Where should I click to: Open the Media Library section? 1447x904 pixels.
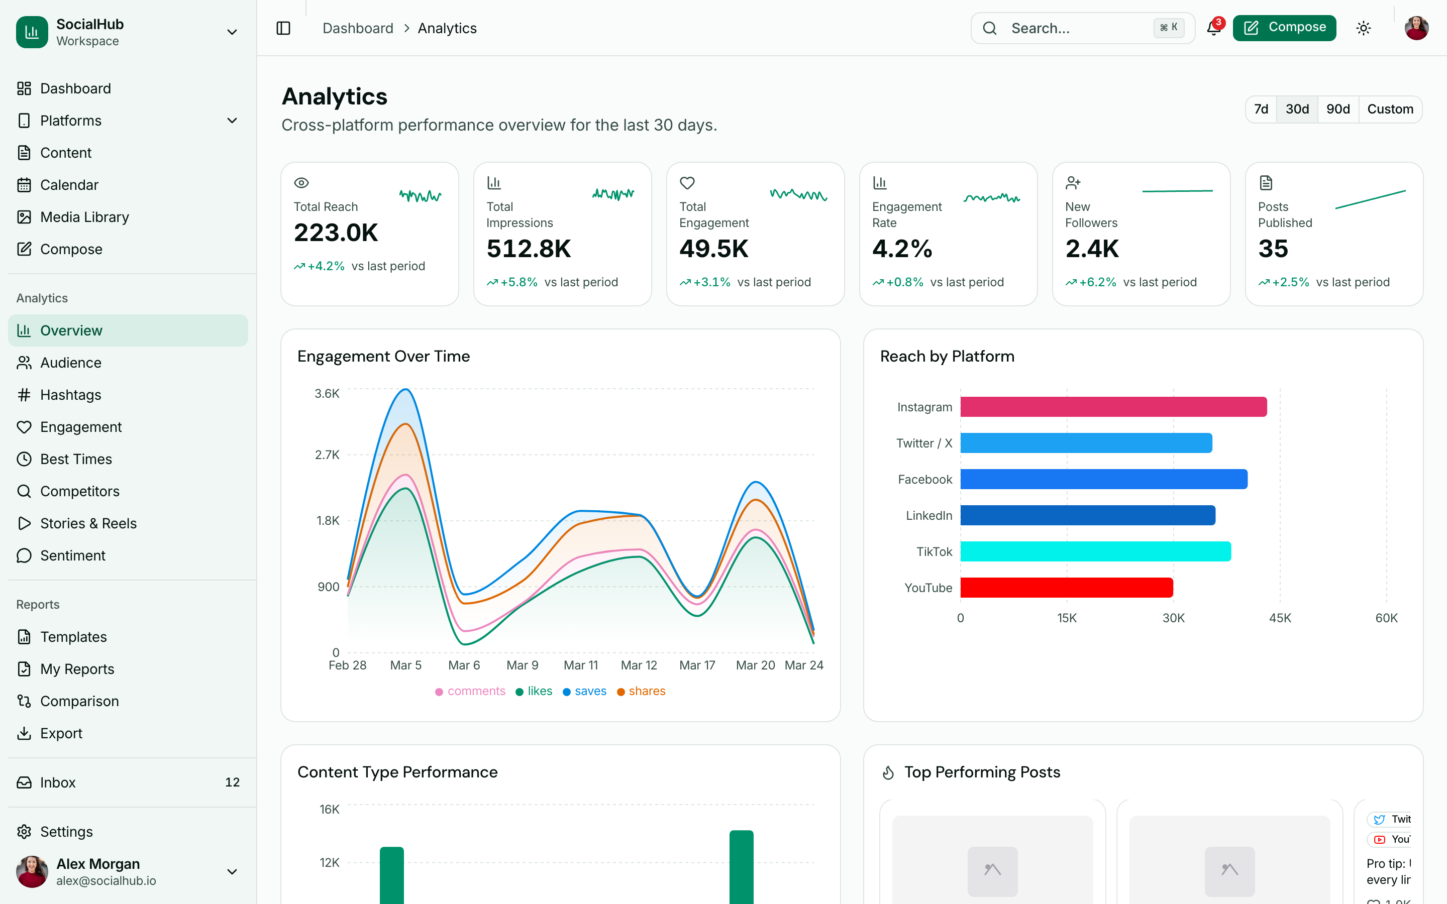click(x=84, y=216)
